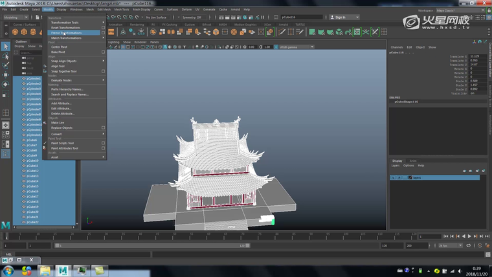The image size is (492, 277).
Task: Toggle layer1 visibility V box
Action: (x=392, y=177)
